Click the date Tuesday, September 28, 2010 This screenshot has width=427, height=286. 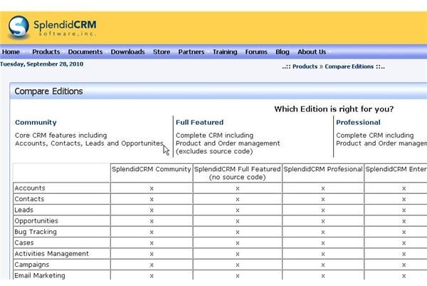pyautogui.click(x=42, y=64)
